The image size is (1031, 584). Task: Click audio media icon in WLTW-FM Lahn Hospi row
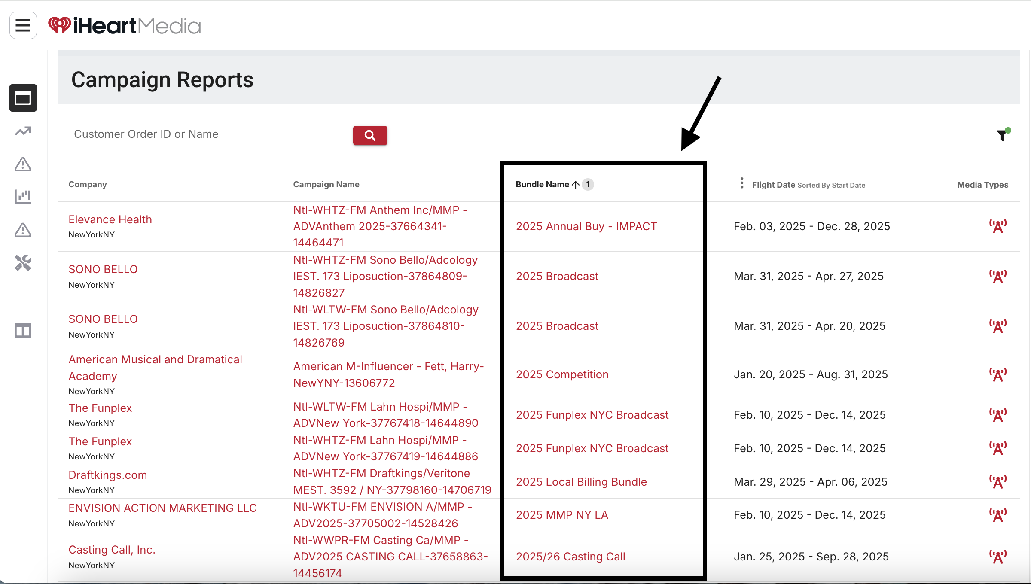click(998, 415)
